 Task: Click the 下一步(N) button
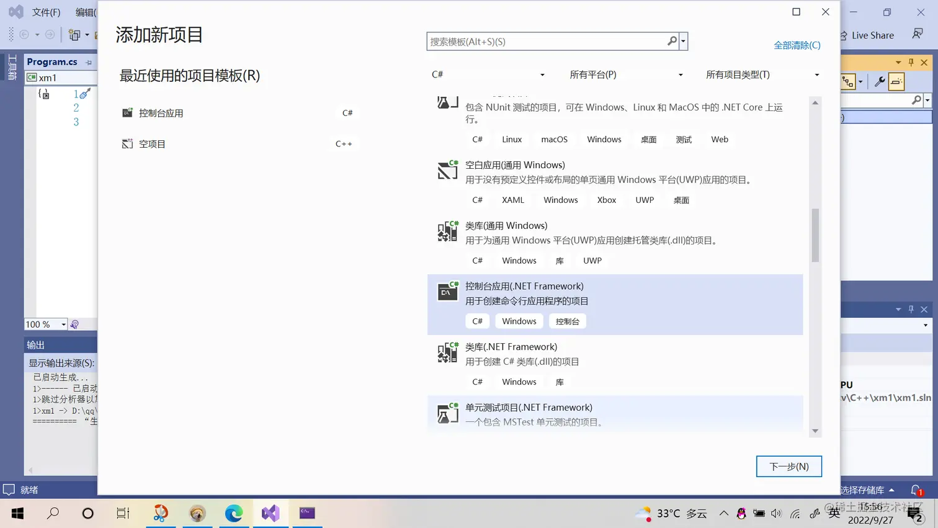[788, 467]
